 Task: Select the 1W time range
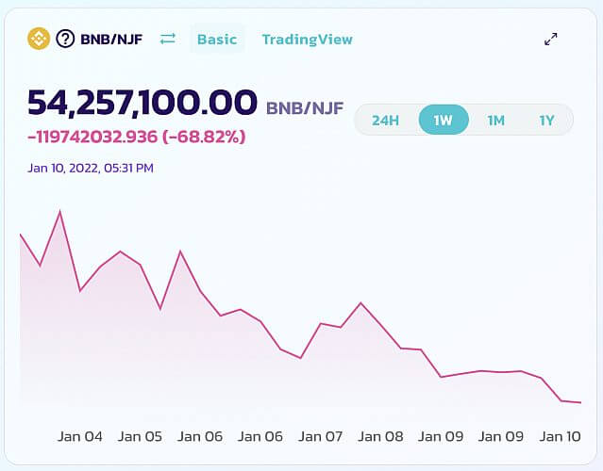coord(444,120)
